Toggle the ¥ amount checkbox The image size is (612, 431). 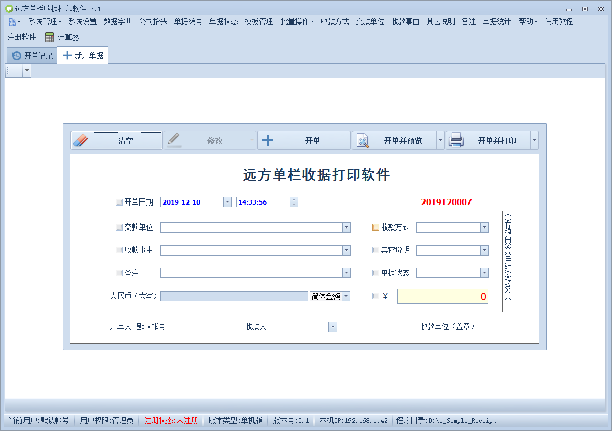pos(375,296)
